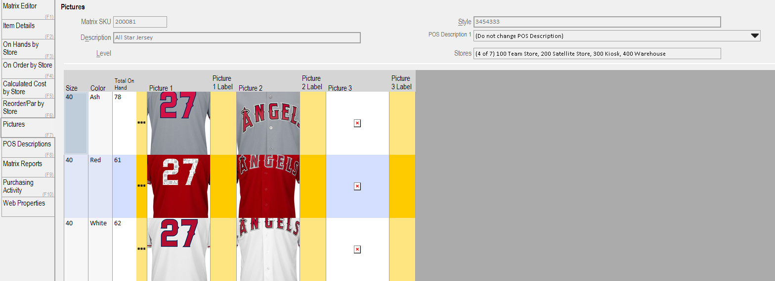Image resolution: width=775 pixels, height=281 pixels.
Task: Expand the POS Description 1 dropdown
Action: click(755, 36)
